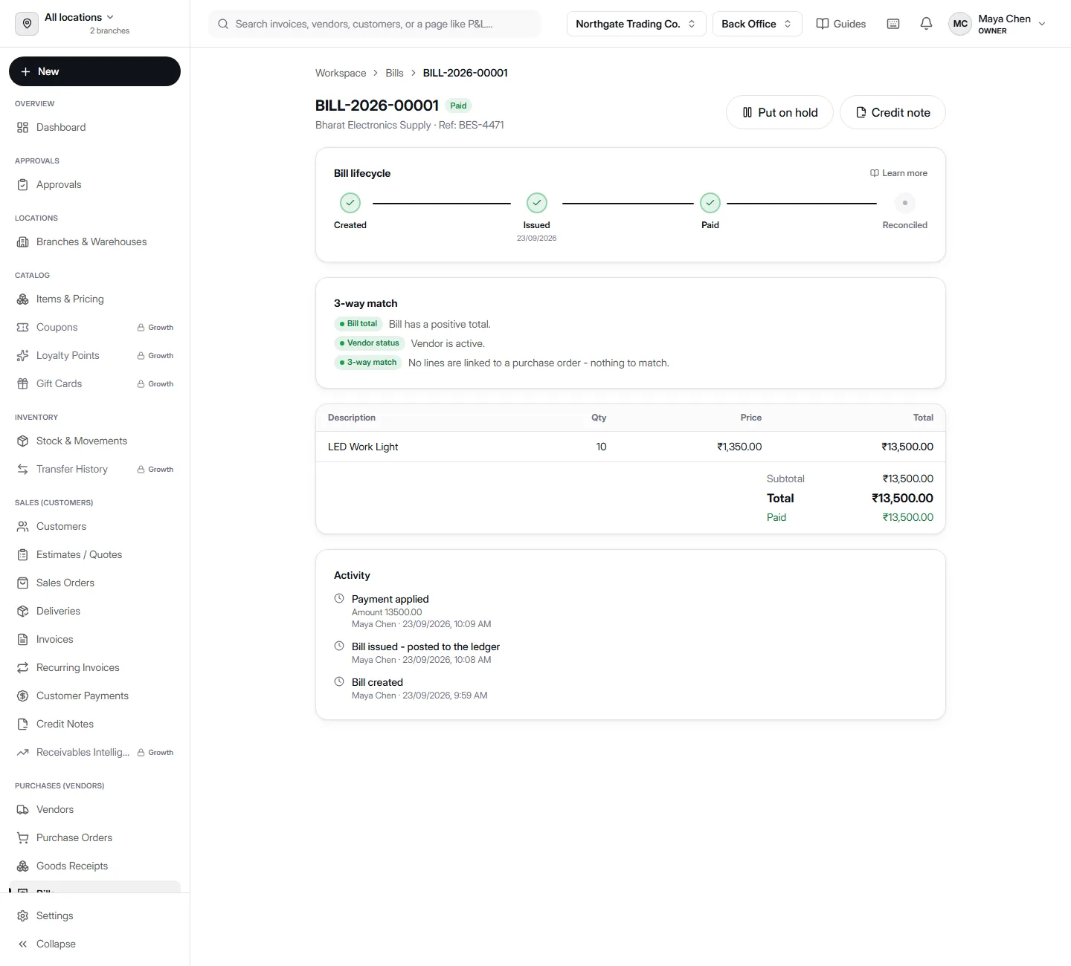Viewport: 1071px width, 966px height.
Task: Open the Learn more link
Action: point(898,173)
